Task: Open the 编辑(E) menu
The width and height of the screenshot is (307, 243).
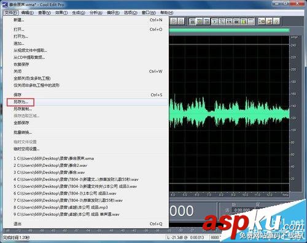Action: 28,13
